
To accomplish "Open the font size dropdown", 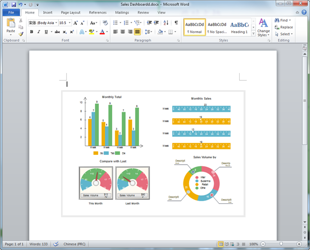I will coord(70,23).
